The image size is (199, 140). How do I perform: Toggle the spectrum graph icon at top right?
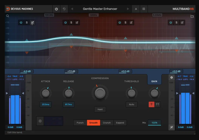(x=192, y=16)
